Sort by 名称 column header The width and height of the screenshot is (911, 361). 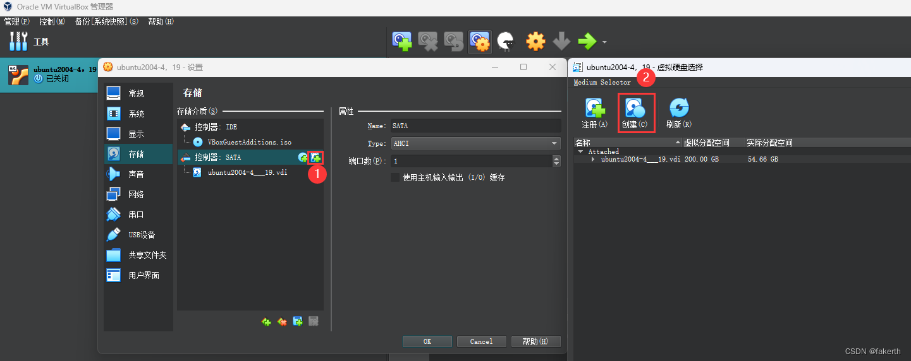point(628,143)
